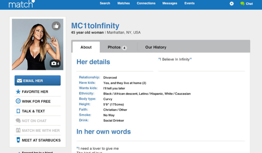Click the 'I Believe In Infinity' quote
The image size is (262, 153).
click(x=175, y=59)
